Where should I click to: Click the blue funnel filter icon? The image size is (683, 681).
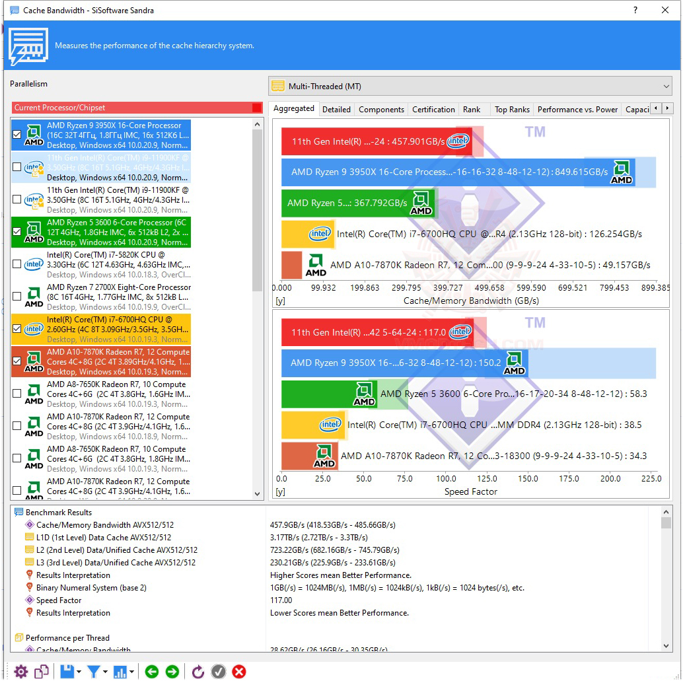pyautogui.click(x=93, y=671)
